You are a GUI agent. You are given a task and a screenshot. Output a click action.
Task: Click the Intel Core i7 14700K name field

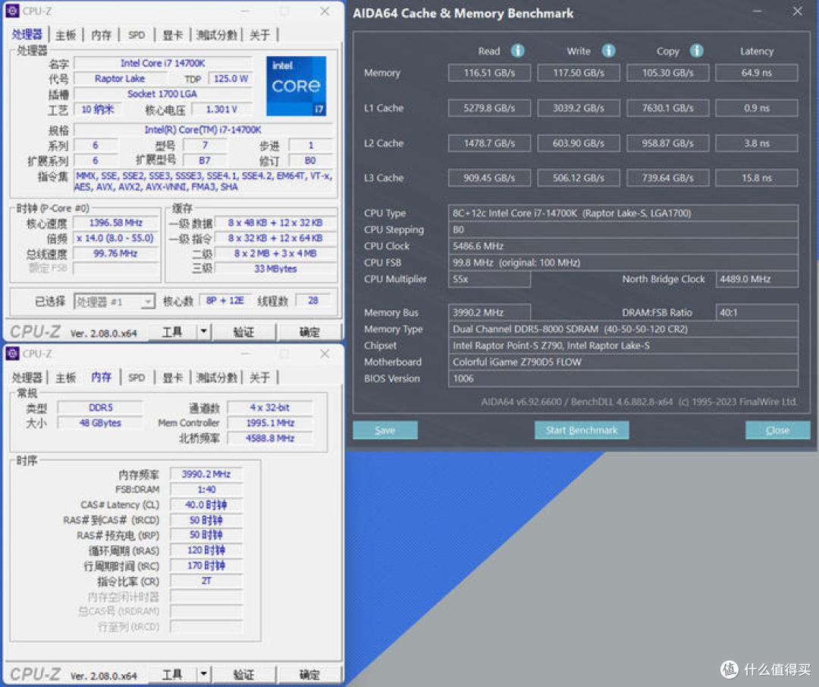(x=163, y=63)
